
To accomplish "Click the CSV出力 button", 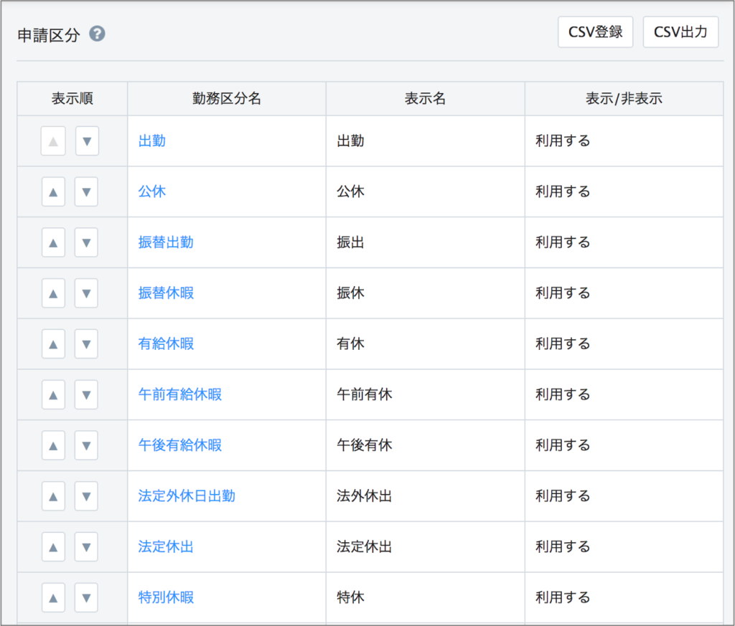I will click(x=680, y=32).
